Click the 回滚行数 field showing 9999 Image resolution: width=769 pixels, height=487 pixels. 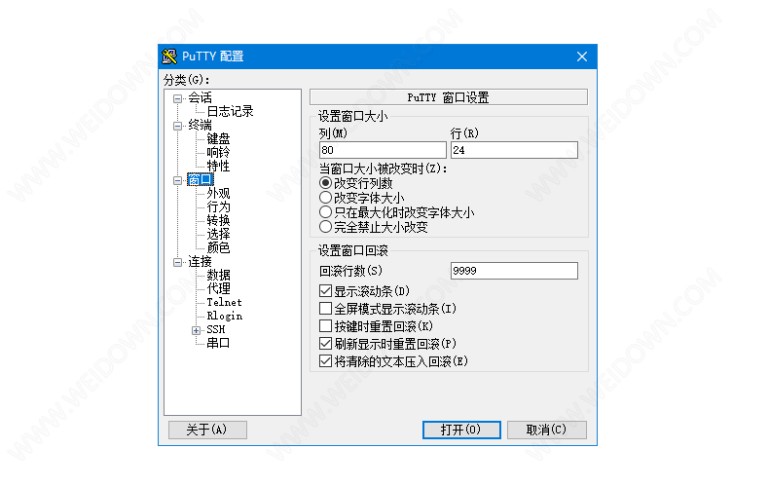pyautogui.click(x=514, y=271)
